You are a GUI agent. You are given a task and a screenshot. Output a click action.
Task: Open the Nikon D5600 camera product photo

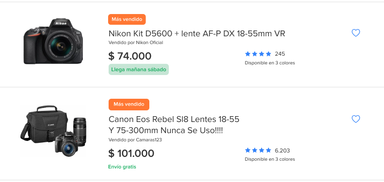pyautogui.click(x=53, y=41)
